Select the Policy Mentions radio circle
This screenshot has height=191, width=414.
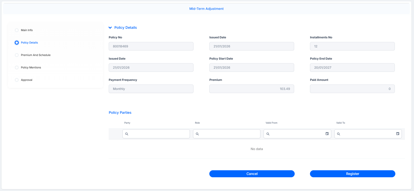click(17, 67)
